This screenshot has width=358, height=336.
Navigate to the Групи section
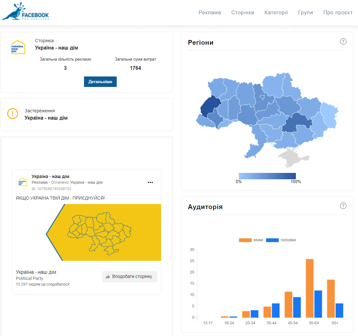(305, 13)
